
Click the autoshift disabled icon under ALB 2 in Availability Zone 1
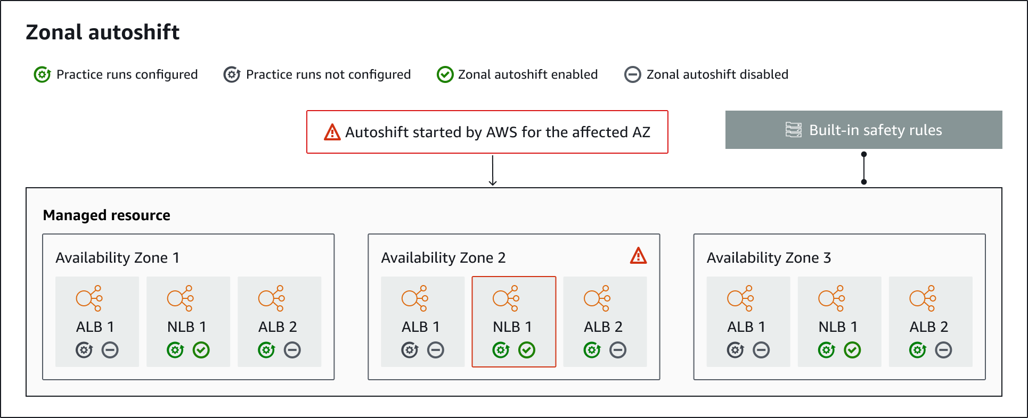pos(292,350)
